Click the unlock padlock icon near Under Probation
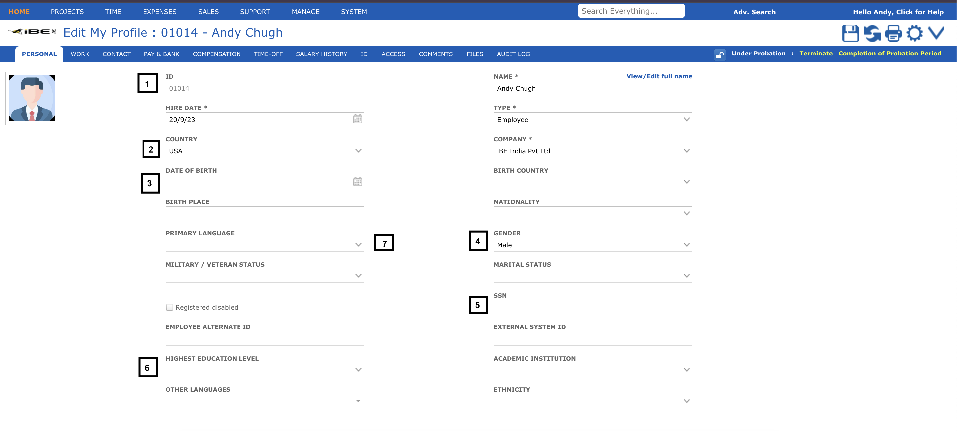957x431 pixels. (719, 54)
